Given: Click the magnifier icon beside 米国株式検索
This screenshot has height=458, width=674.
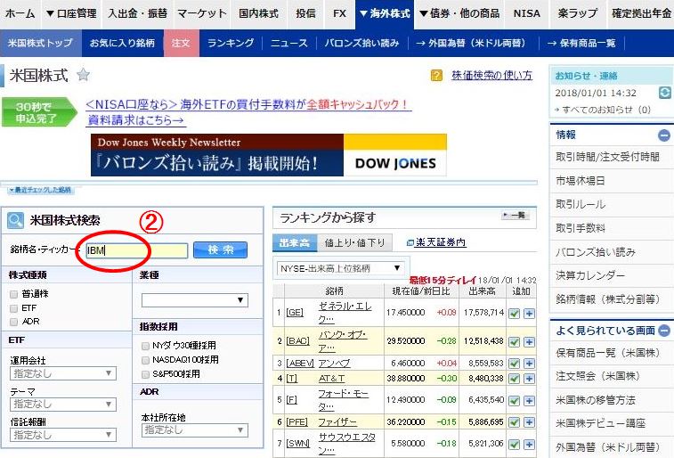Looking at the screenshot, I should click(x=15, y=221).
